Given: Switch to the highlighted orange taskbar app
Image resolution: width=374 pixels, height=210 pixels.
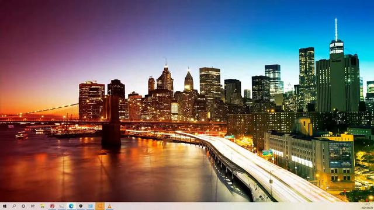Looking at the screenshot, I should [x=100, y=206].
